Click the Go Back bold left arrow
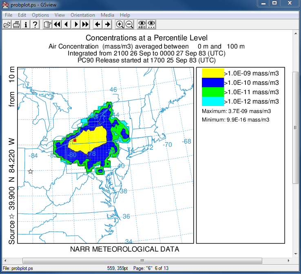The image size is (301, 274). click(98, 24)
